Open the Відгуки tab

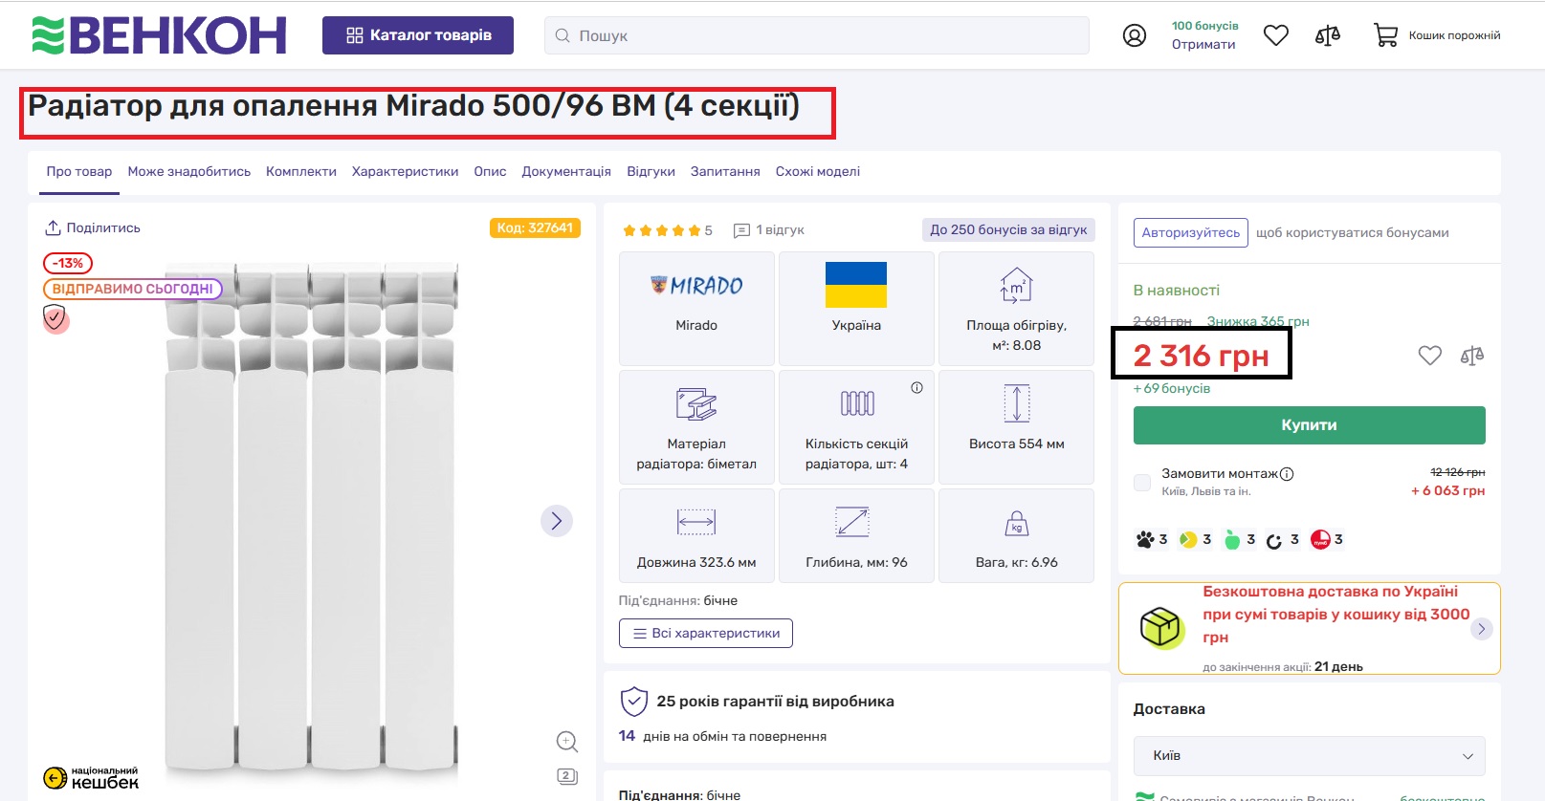651,172
